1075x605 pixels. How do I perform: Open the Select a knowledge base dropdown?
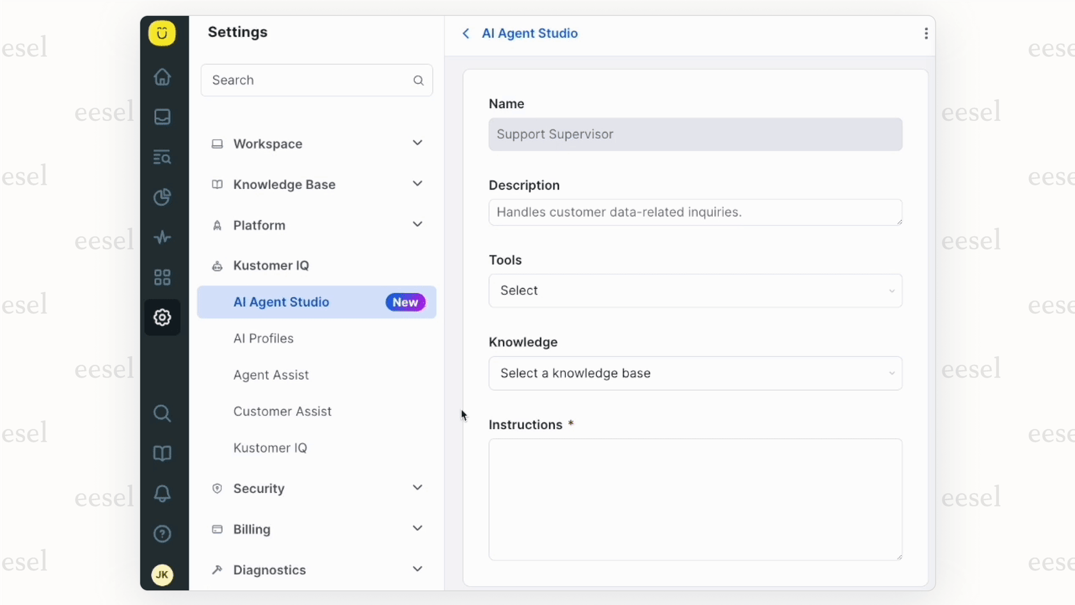pos(695,373)
